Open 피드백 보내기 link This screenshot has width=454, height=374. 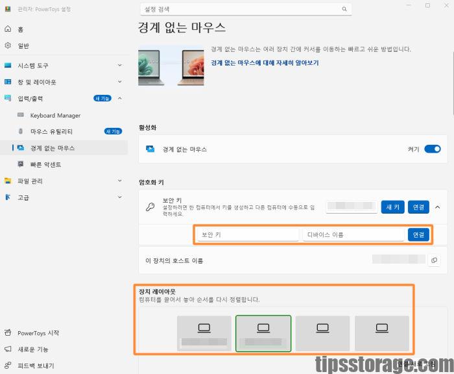click(x=36, y=366)
